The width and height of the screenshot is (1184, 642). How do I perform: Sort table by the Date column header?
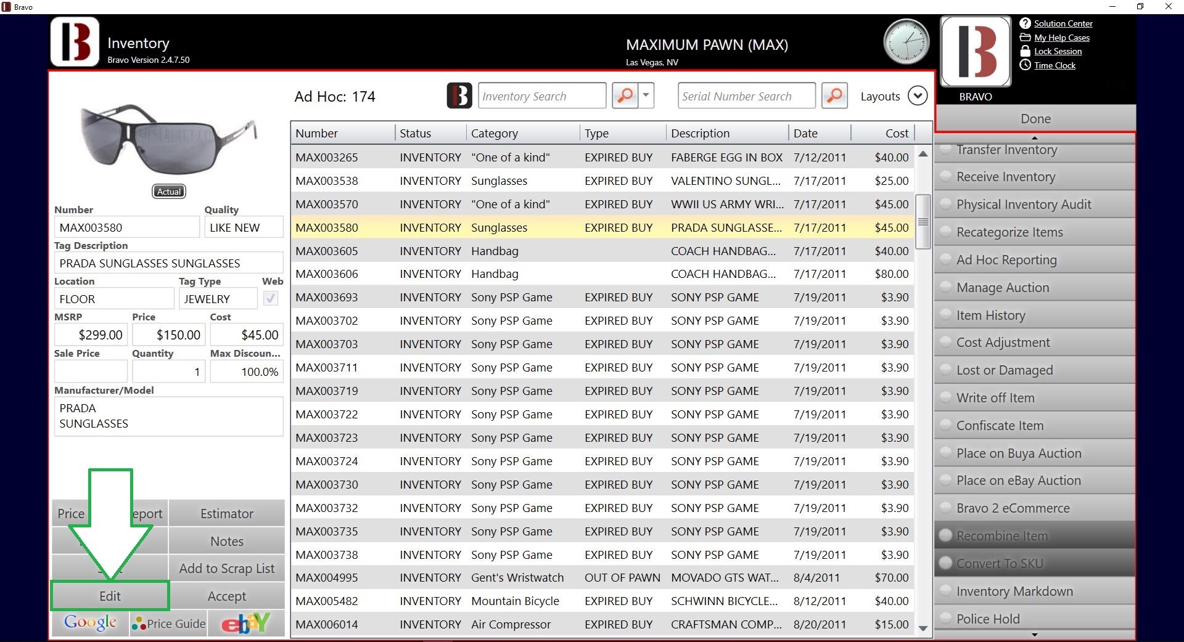(x=820, y=133)
